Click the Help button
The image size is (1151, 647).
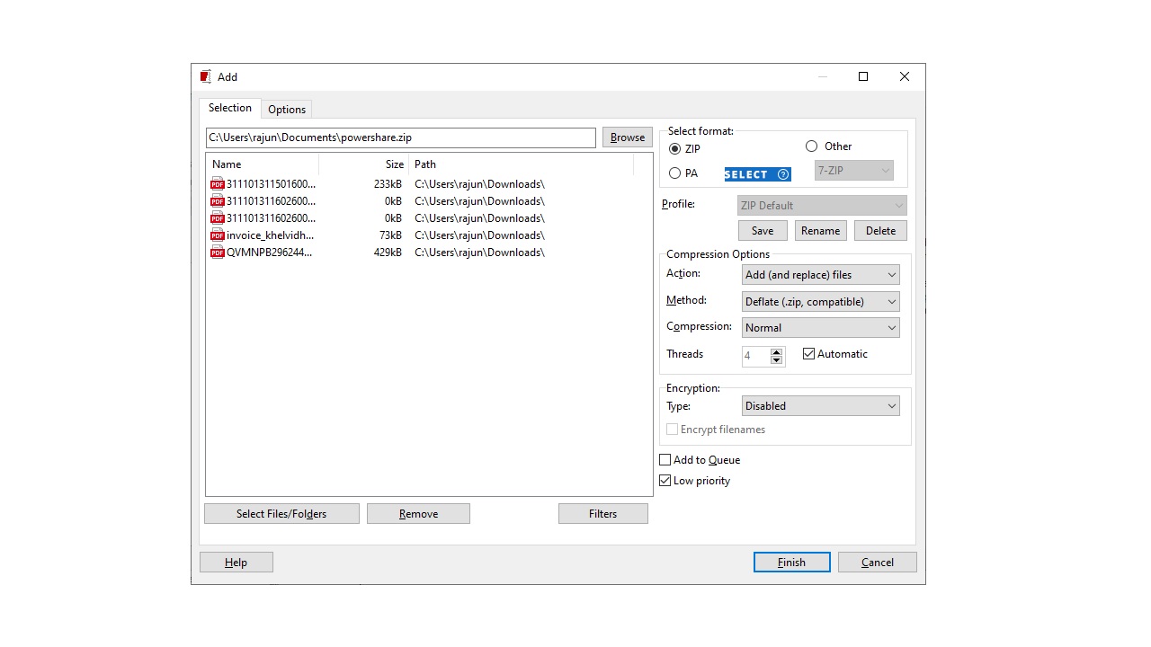coord(236,563)
